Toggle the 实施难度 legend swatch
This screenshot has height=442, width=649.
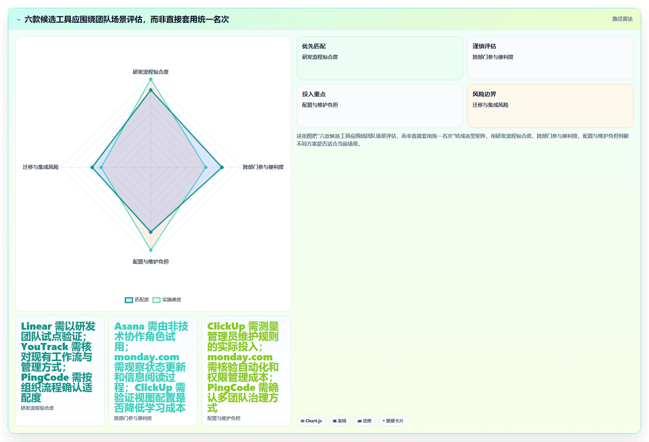pyautogui.click(x=156, y=300)
